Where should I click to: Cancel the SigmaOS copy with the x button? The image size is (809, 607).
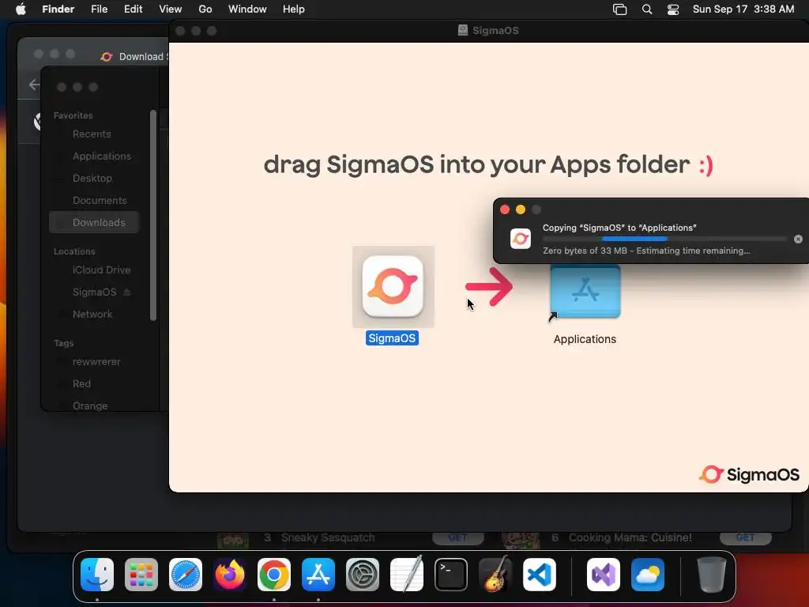coord(798,239)
